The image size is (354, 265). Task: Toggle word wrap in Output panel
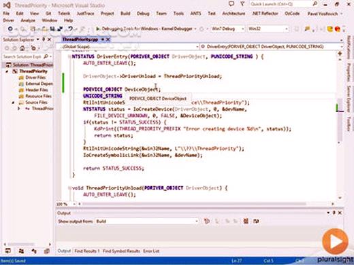point(256,221)
